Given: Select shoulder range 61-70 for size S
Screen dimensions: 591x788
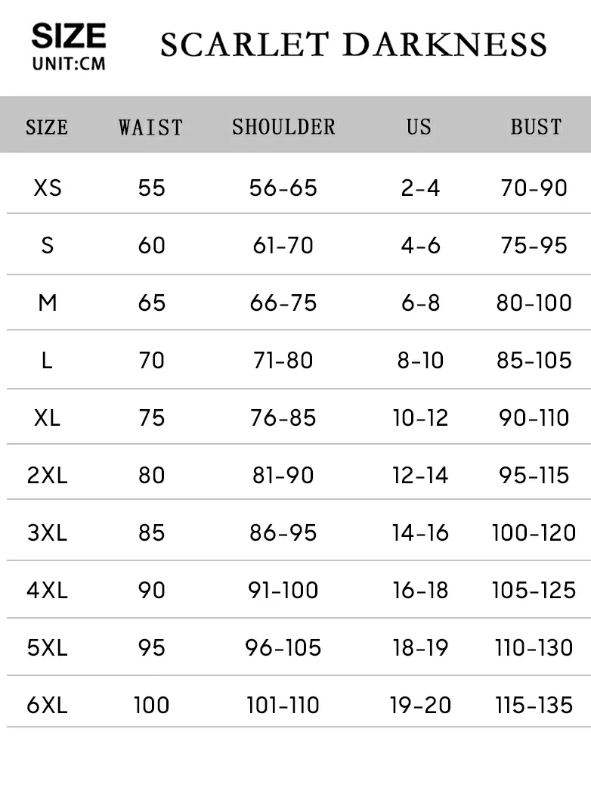Looking at the screenshot, I should coord(283,245).
